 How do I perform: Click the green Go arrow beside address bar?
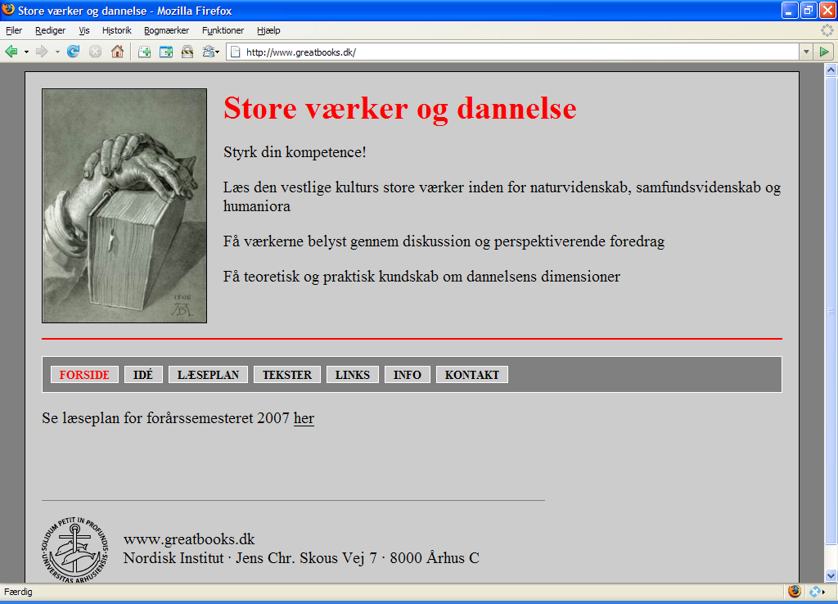coord(824,52)
